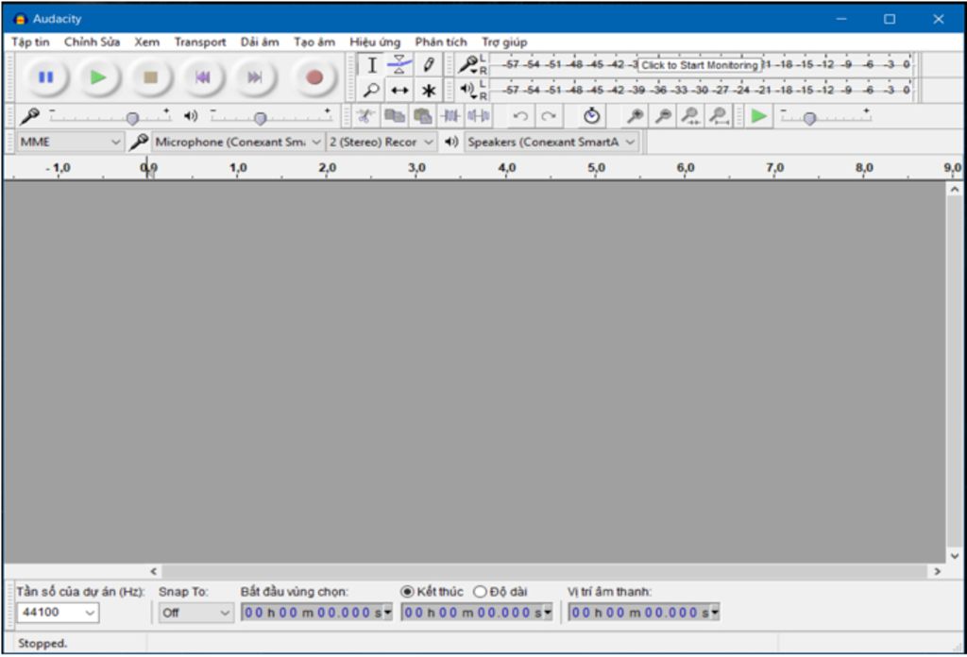Click the Audacity title bar app icon
The width and height of the screenshot is (967, 657).
pyautogui.click(x=20, y=19)
